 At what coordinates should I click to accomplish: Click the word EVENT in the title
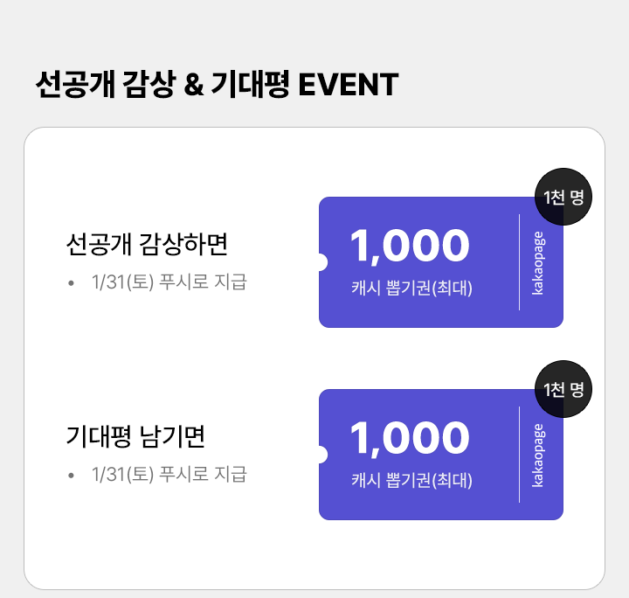pos(349,85)
